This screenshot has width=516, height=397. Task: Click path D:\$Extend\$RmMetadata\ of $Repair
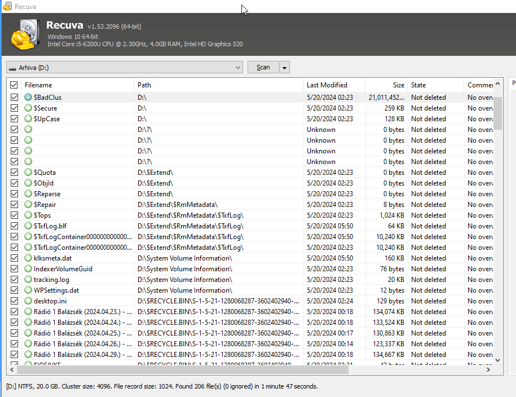click(178, 205)
